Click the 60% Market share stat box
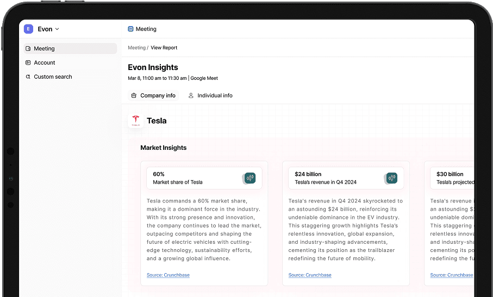This screenshot has height=297, width=493. 204,178
